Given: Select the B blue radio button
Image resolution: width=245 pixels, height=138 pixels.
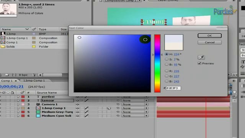Looking at the screenshot, I should tap(167, 81).
